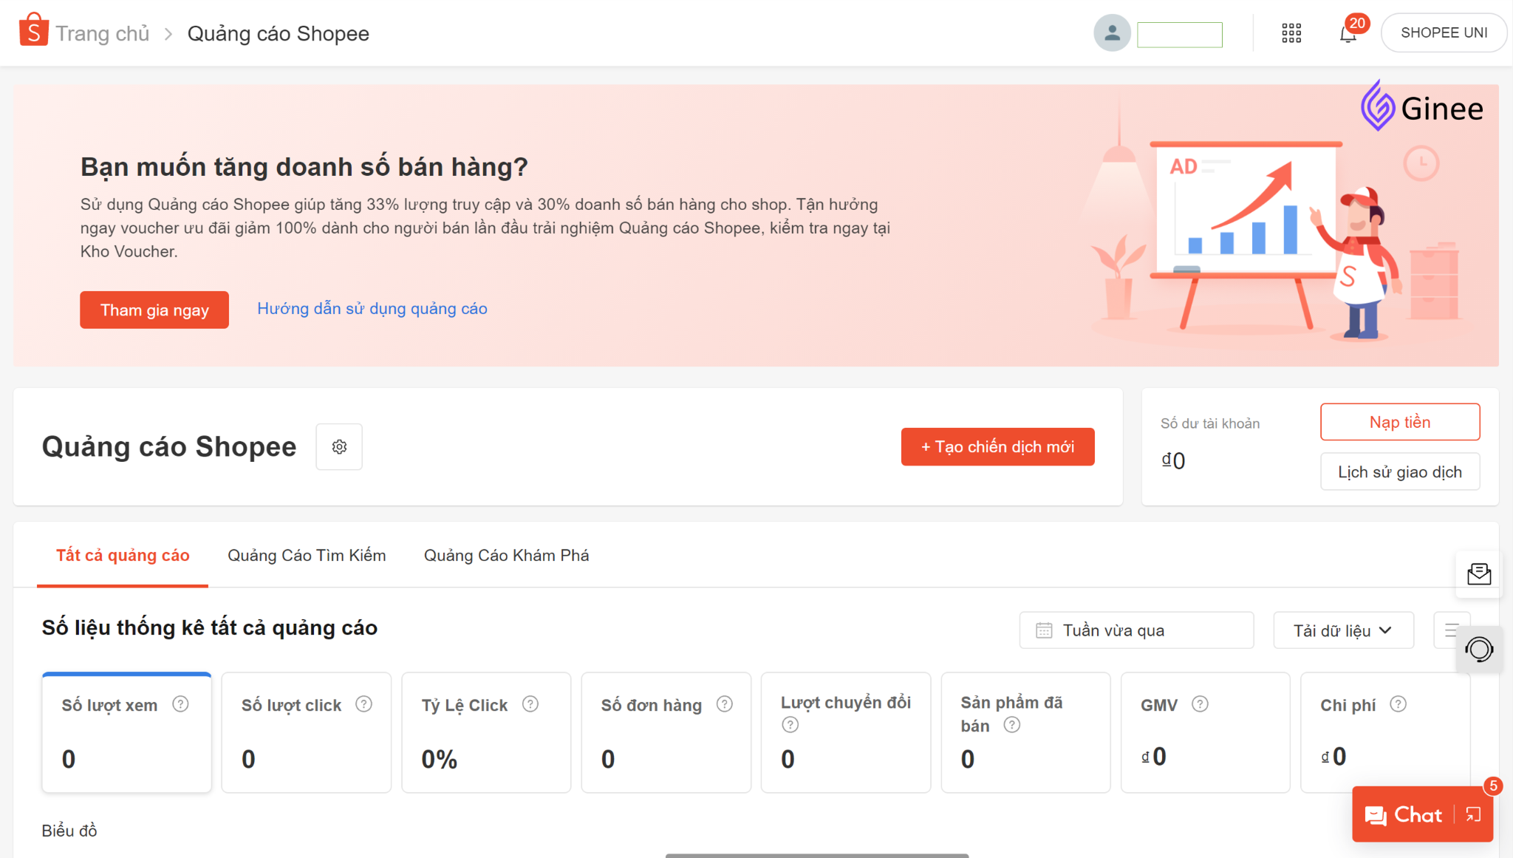Expand the chat window popout icon
1513x858 pixels.
pyautogui.click(x=1474, y=814)
